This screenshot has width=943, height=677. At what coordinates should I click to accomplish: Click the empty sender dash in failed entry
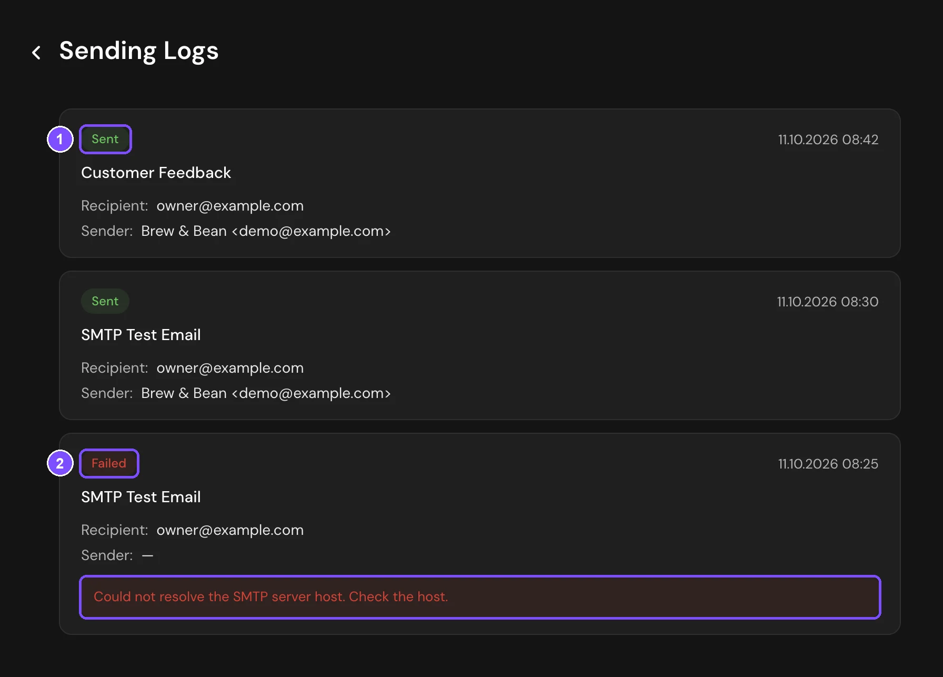point(147,555)
